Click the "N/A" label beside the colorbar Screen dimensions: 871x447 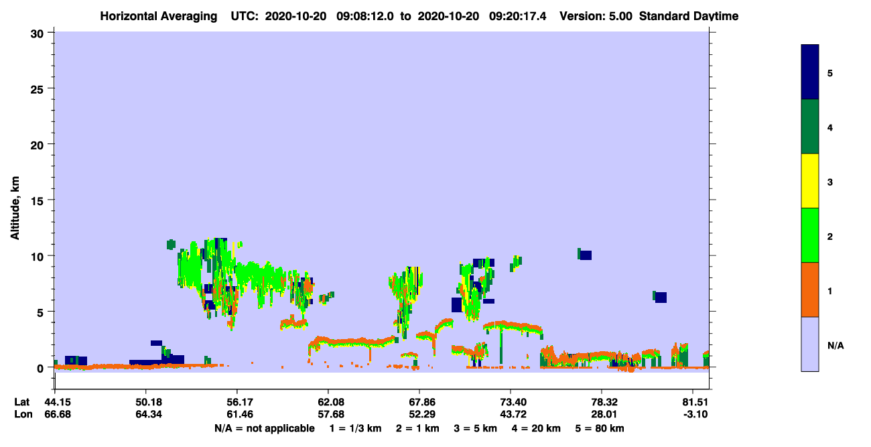tap(835, 346)
